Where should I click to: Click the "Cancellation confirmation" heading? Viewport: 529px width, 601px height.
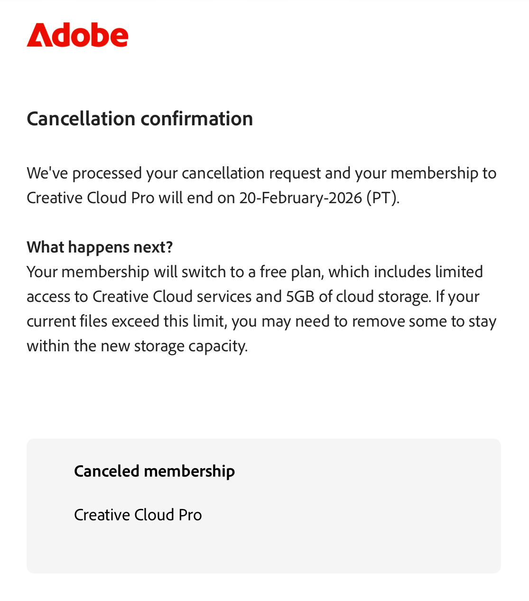coord(139,119)
